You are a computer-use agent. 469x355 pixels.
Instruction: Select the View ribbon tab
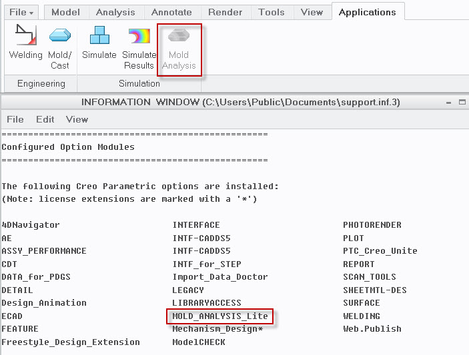pos(312,12)
